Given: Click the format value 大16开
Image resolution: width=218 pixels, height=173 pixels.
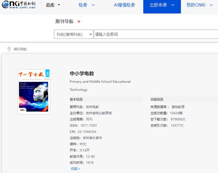Looking at the screenshot, I should (x=84, y=150).
